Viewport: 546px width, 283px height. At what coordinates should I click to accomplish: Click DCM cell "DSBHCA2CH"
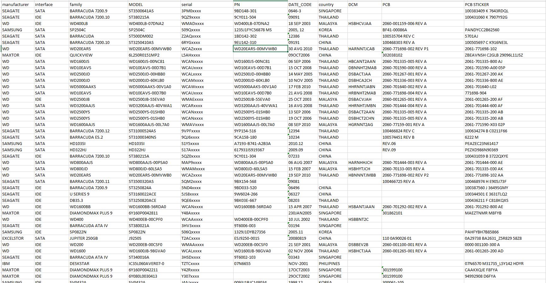pos(365,80)
